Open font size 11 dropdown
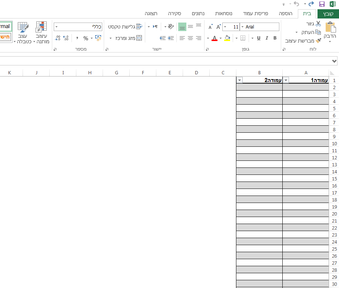This screenshot has height=288, width=339. click(x=225, y=27)
